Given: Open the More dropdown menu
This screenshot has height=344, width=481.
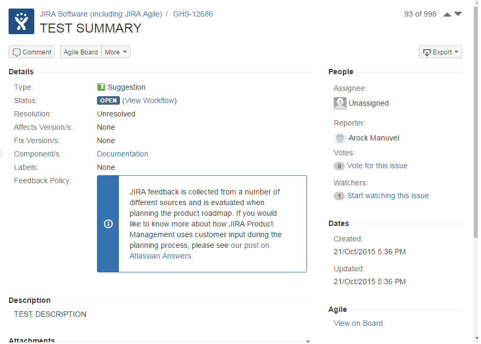Looking at the screenshot, I should pos(116,52).
